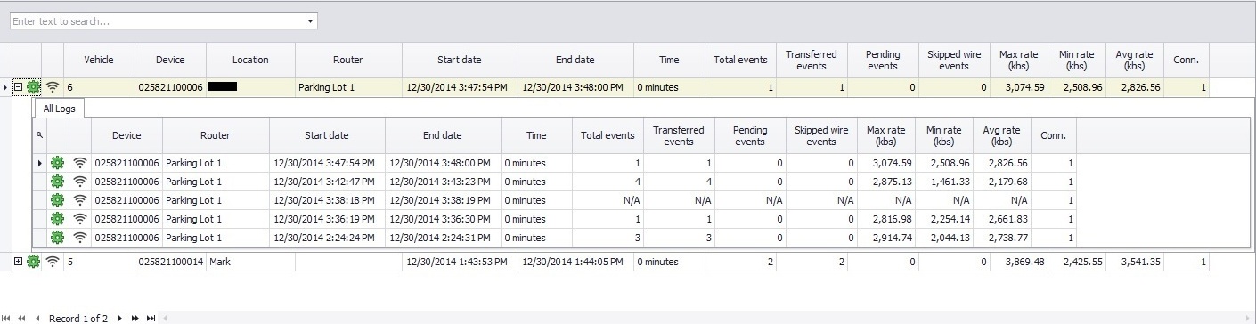
Task: Click start date 12/30/2014 1:43:53 PM
Action: (456, 262)
